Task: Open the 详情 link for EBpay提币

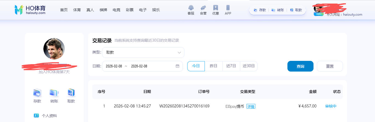Action: point(251,106)
